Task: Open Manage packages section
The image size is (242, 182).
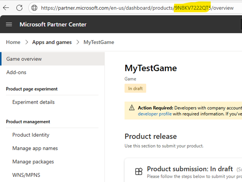Action: 33,161
